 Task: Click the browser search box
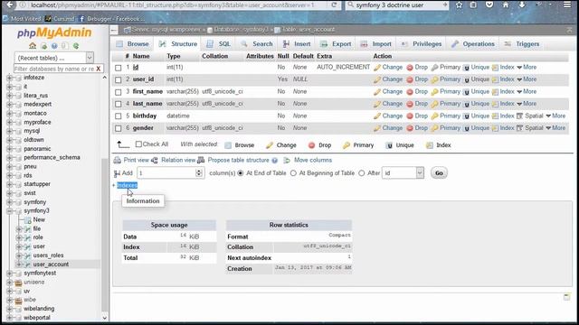pyautogui.click(x=397, y=5)
